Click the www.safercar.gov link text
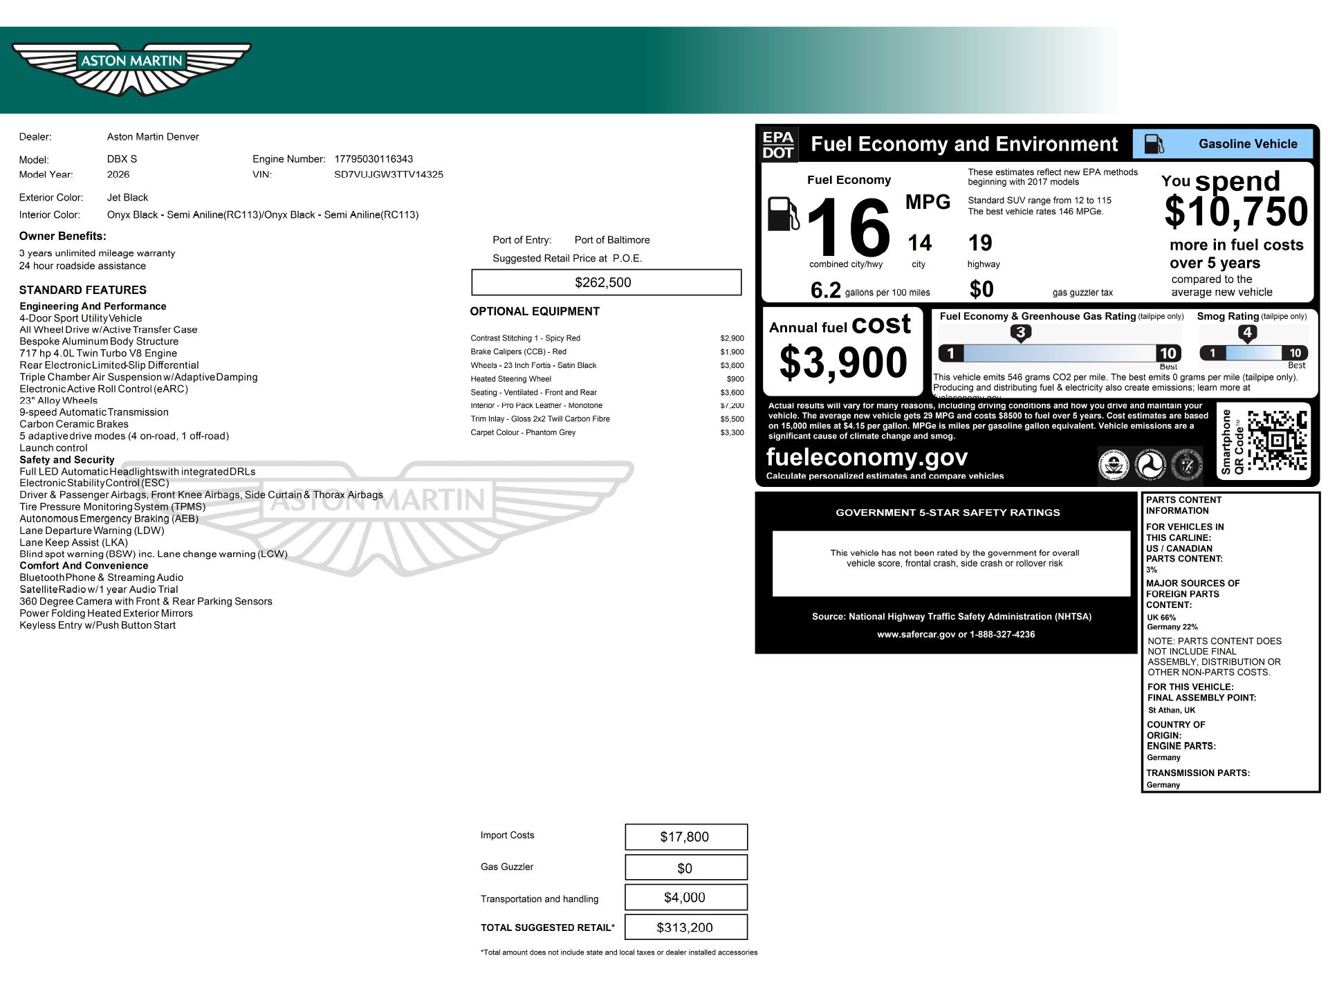Viewport: 1328px width, 996px height. pos(916,634)
